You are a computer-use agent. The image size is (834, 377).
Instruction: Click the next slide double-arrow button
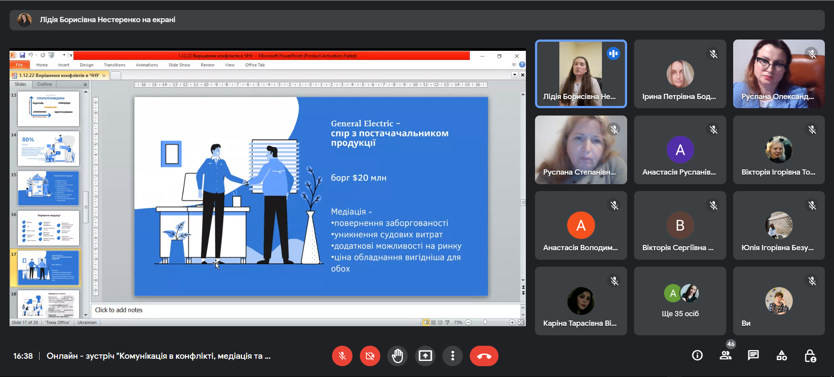(523, 293)
